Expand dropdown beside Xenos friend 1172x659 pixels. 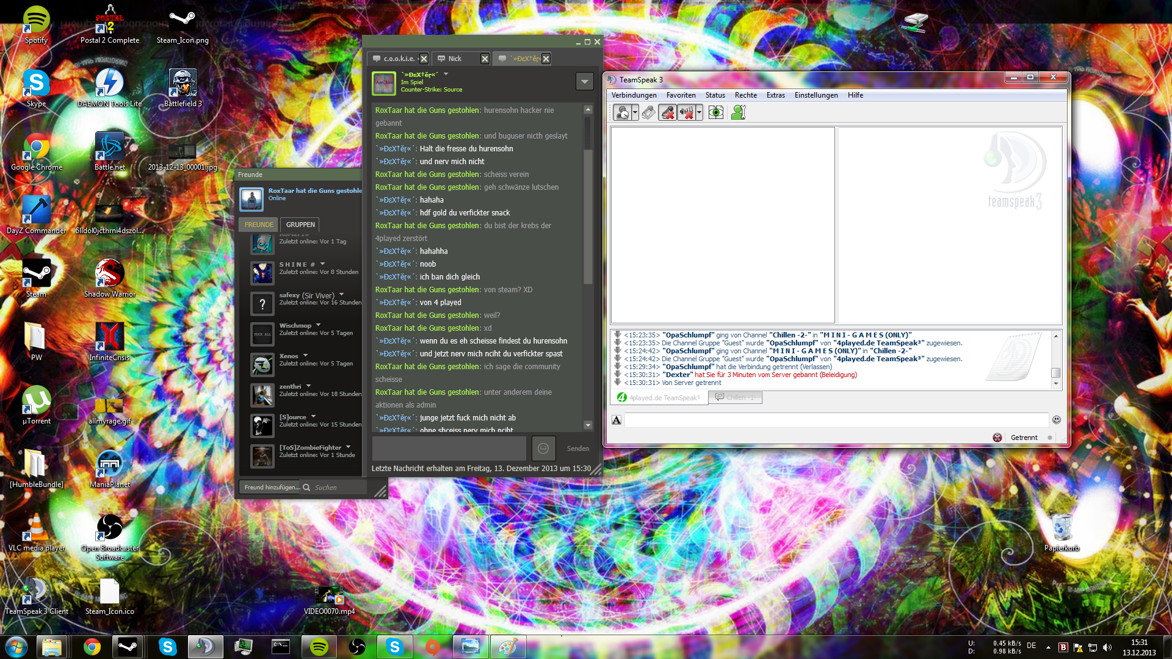point(305,356)
